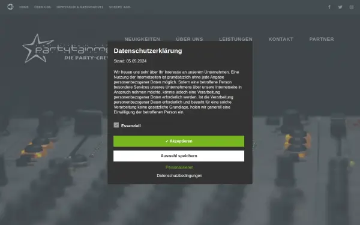Image resolution: width=360 pixels, height=225 pixels.
Task: Click the Datenschutzerklärung heading
Action: click(x=148, y=51)
